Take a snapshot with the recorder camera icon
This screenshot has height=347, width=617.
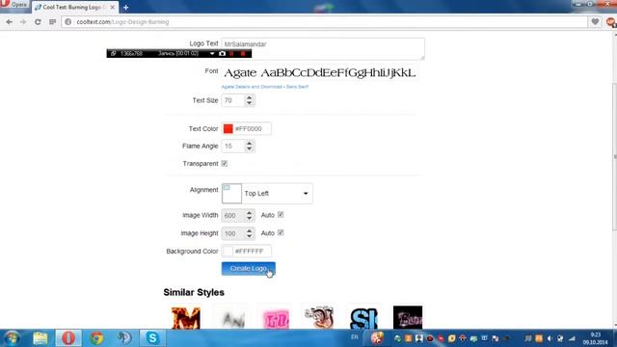click(223, 54)
